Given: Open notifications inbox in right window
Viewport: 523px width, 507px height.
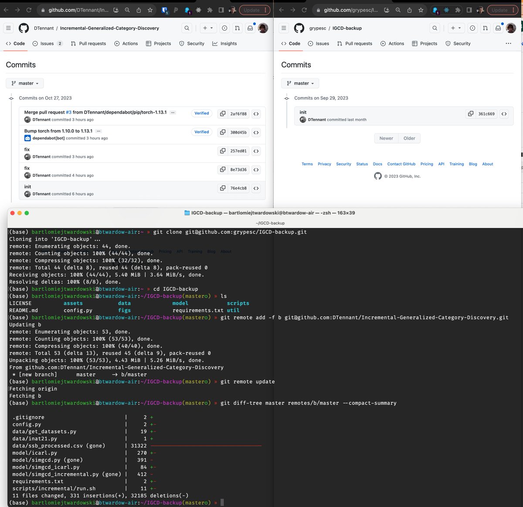Looking at the screenshot, I should [x=498, y=28].
